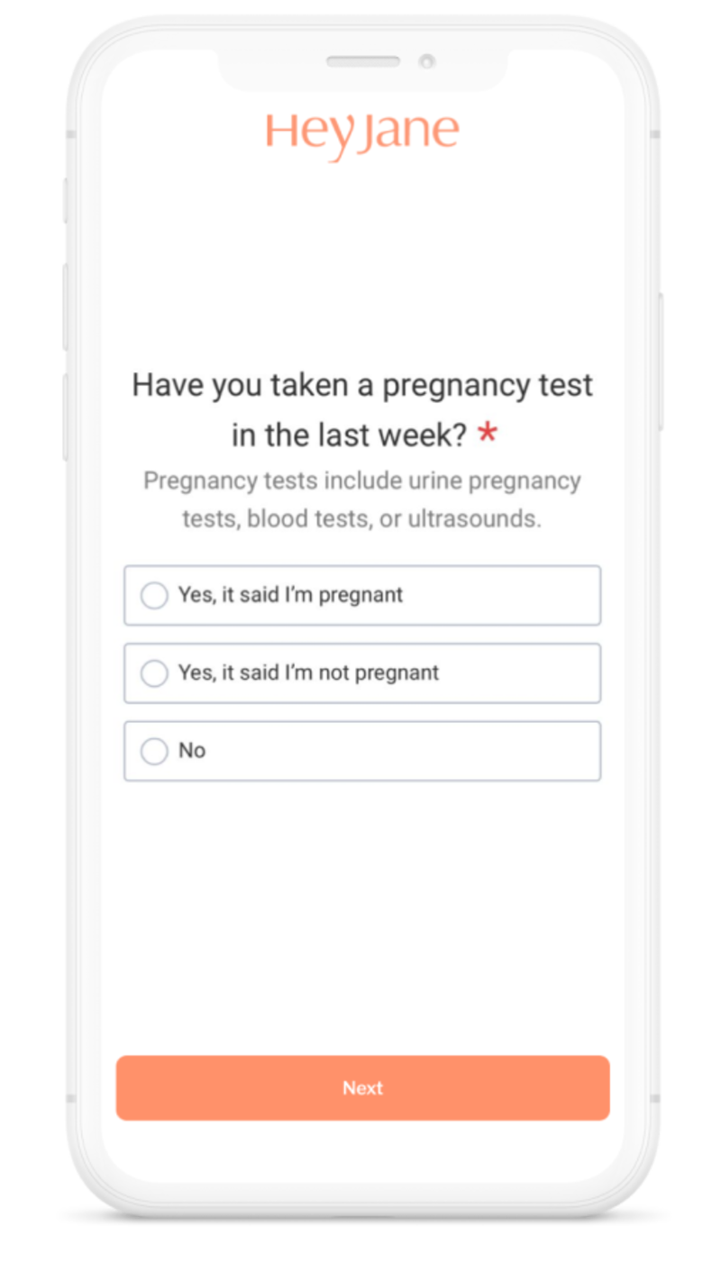This screenshot has width=721, height=1263.
Task: Click the HeyJane logo
Action: pyautogui.click(x=362, y=135)
